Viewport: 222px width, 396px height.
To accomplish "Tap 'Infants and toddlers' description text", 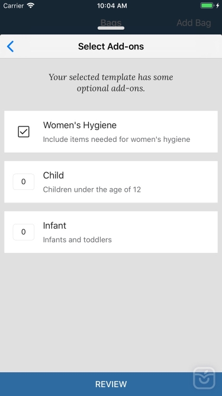I will point(78,240).
